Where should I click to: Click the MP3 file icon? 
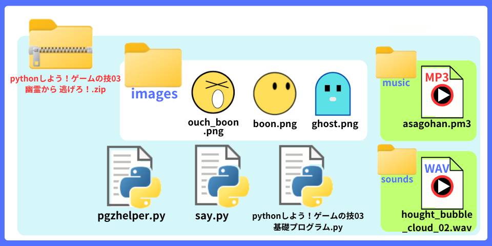[442, 92]
